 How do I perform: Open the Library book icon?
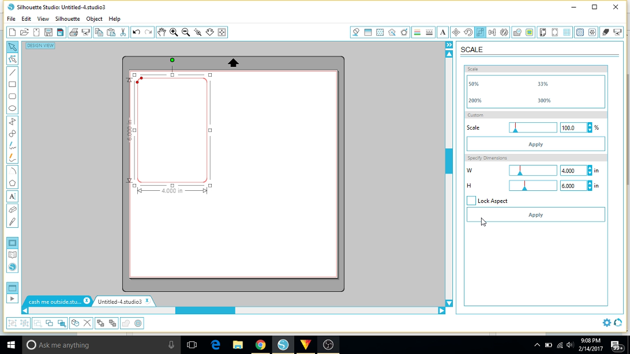[13, 255]
